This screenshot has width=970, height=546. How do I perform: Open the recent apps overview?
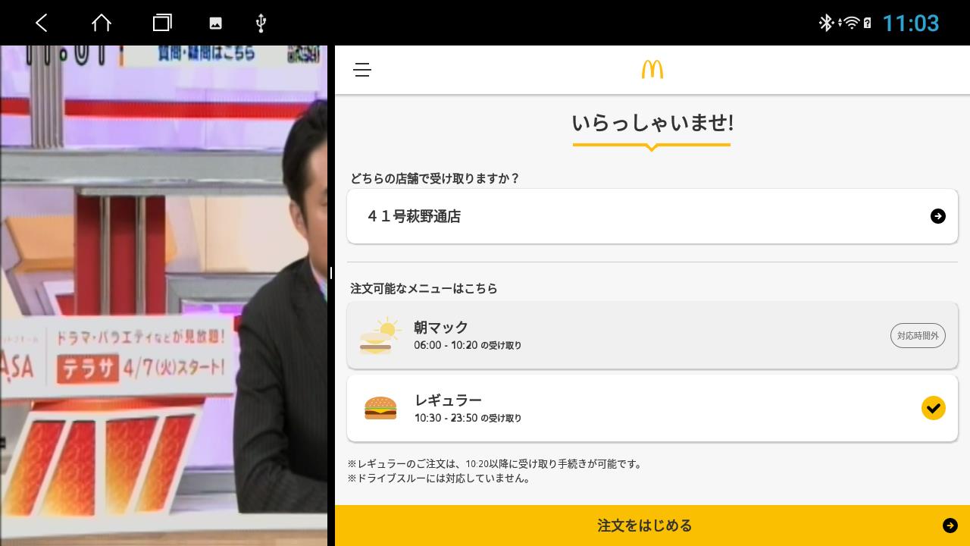162,23
